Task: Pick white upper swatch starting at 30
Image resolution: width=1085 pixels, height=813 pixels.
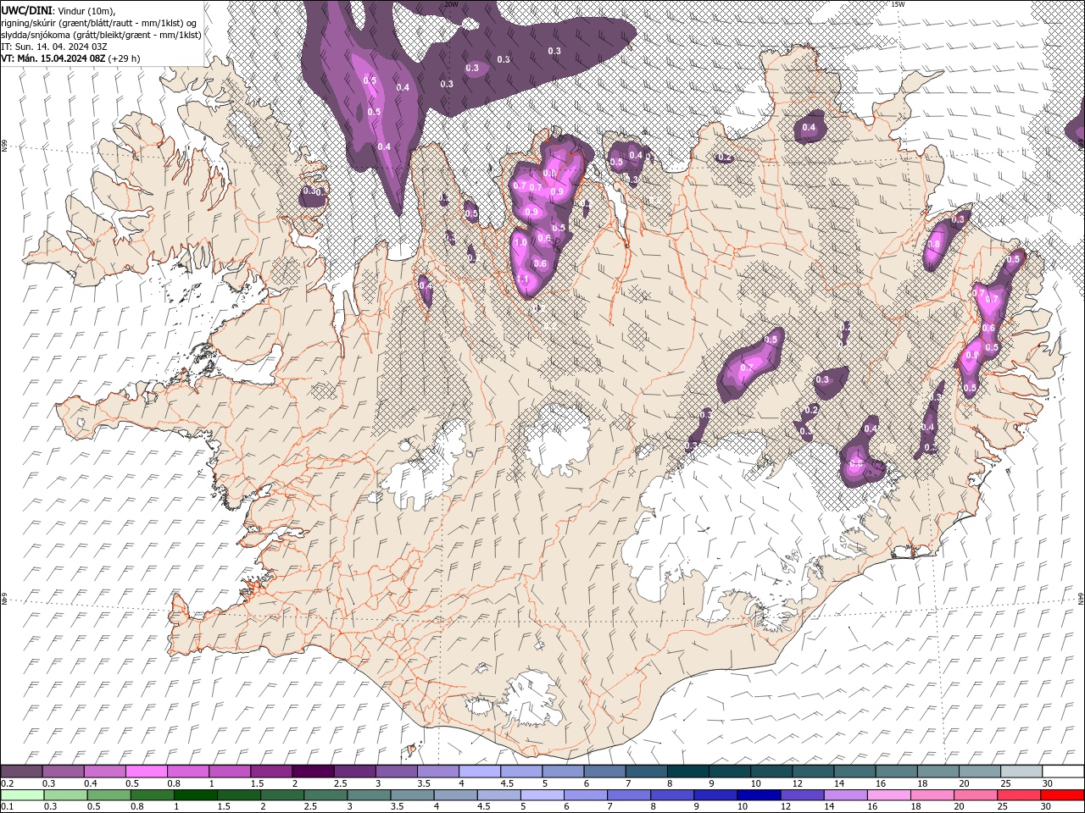Action: click(x=1063, y=772)
